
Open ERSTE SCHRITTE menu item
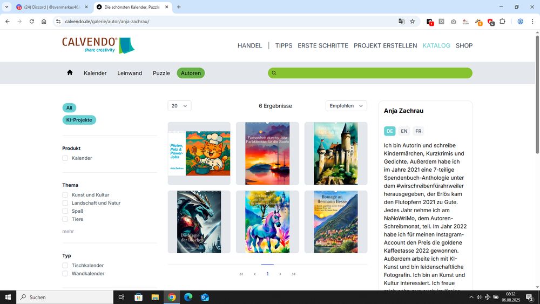(x=323, y=45)
